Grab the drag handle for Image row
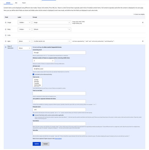Image resolution: width=149 pixels, height=150 pixels. (x=6, y=22)
